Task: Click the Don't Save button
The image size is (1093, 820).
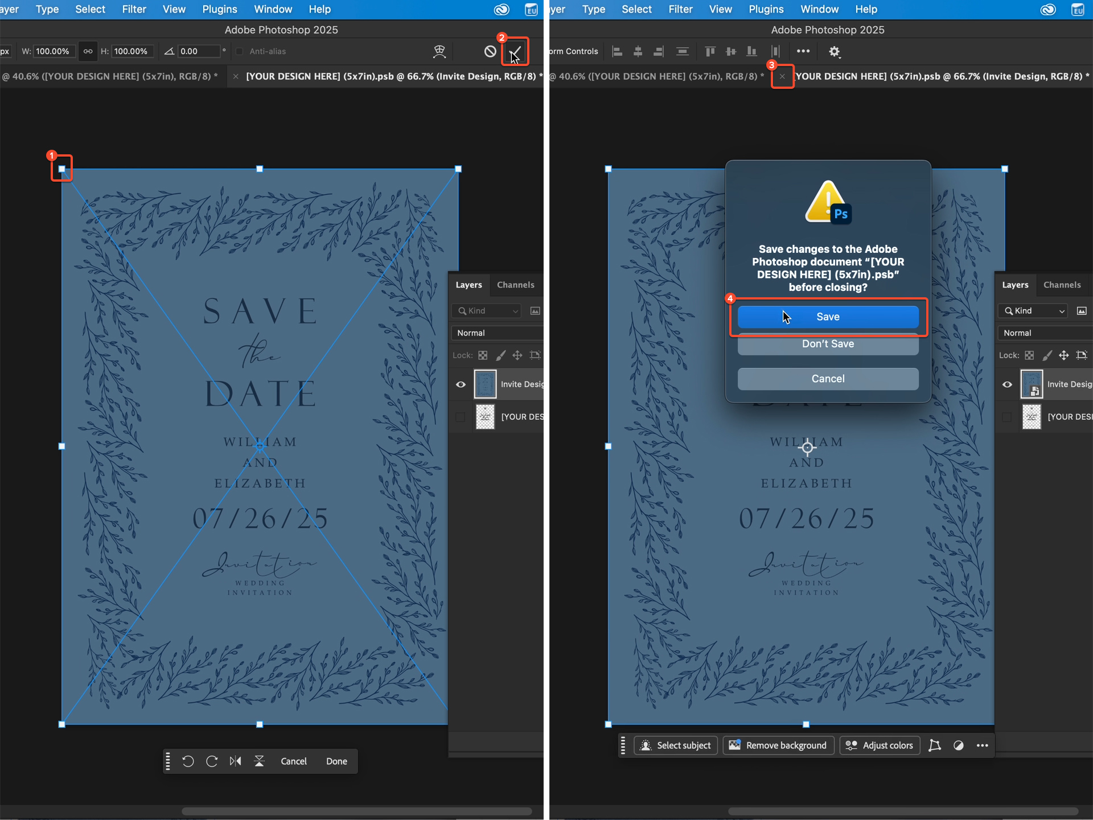Action: [827, 343]
